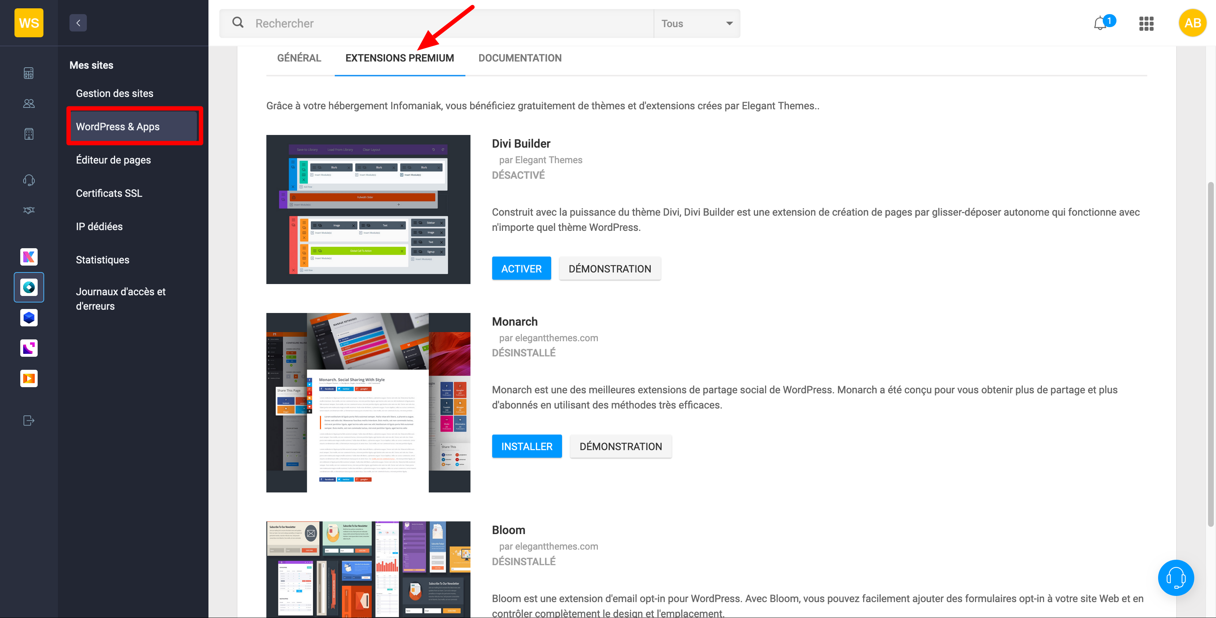1216x618 pixels.
Task: Click the Bloom preview thumbnail
Action: (x=368, y=569)
